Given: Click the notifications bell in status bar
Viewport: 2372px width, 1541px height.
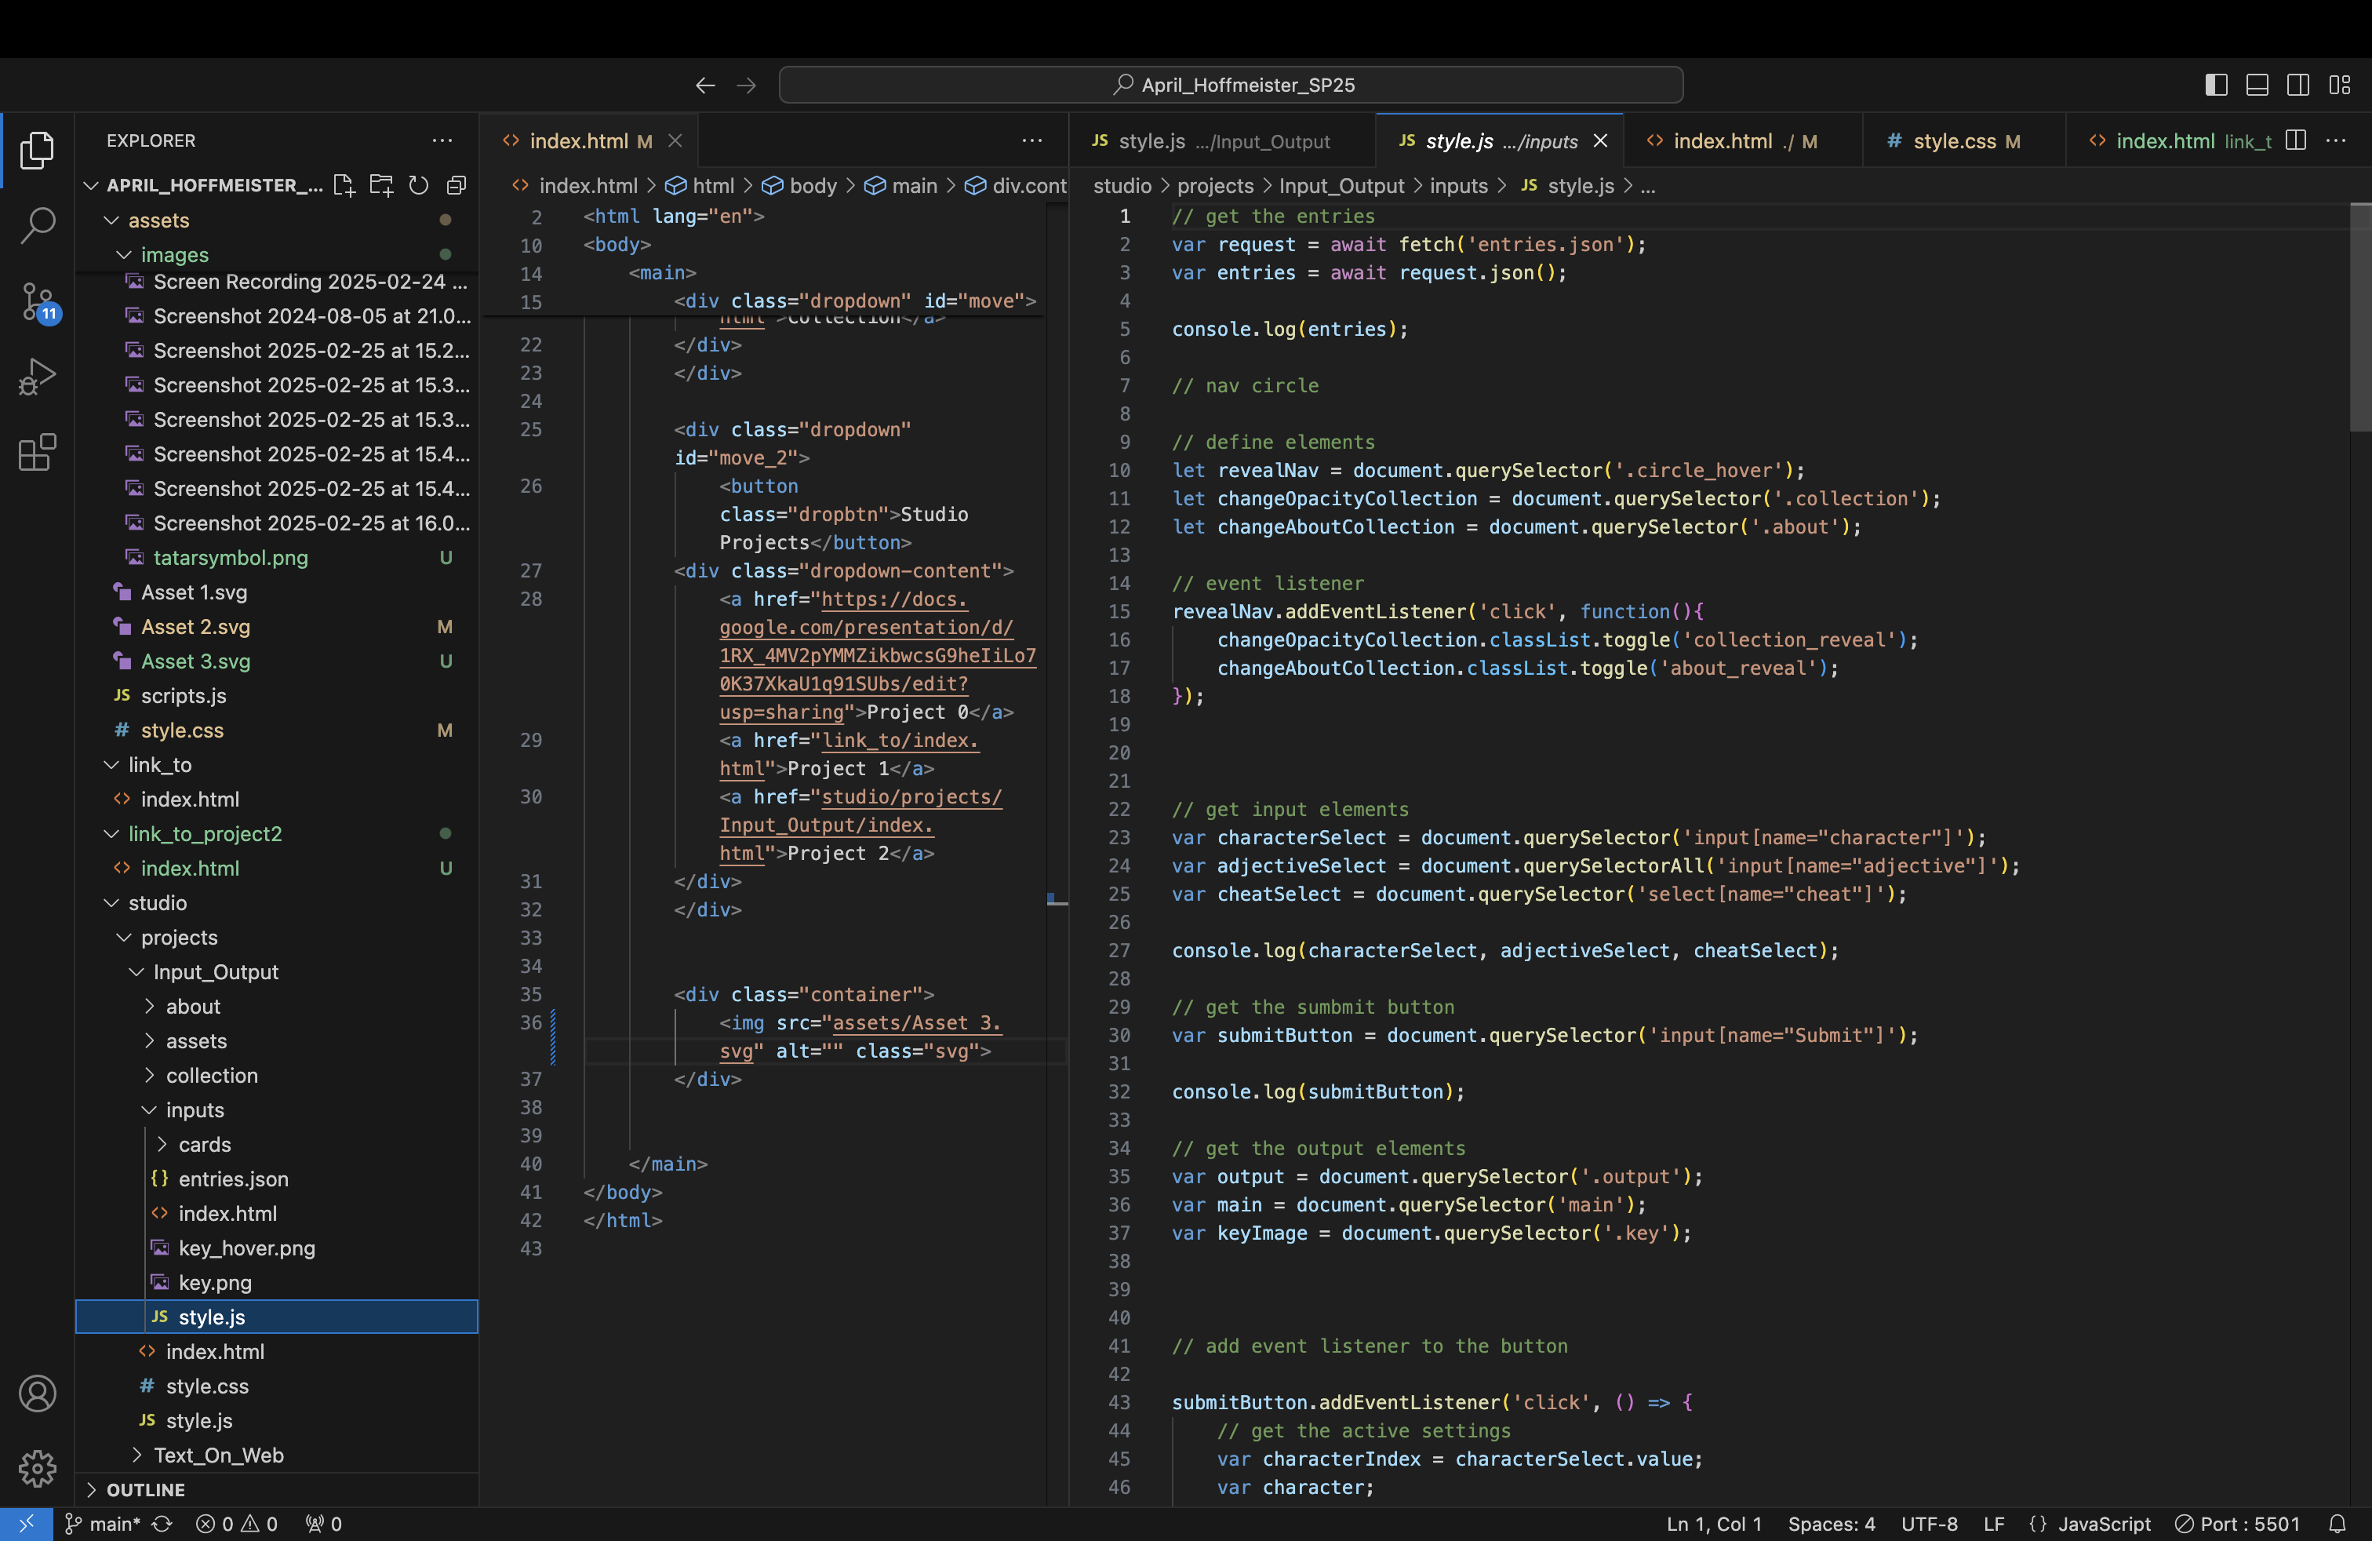Looking at the screenshot, I should point(2337,1523).
